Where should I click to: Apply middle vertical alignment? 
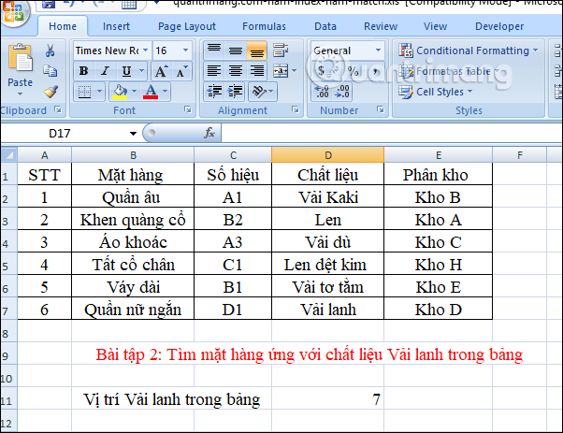click(x=236, y=51)
